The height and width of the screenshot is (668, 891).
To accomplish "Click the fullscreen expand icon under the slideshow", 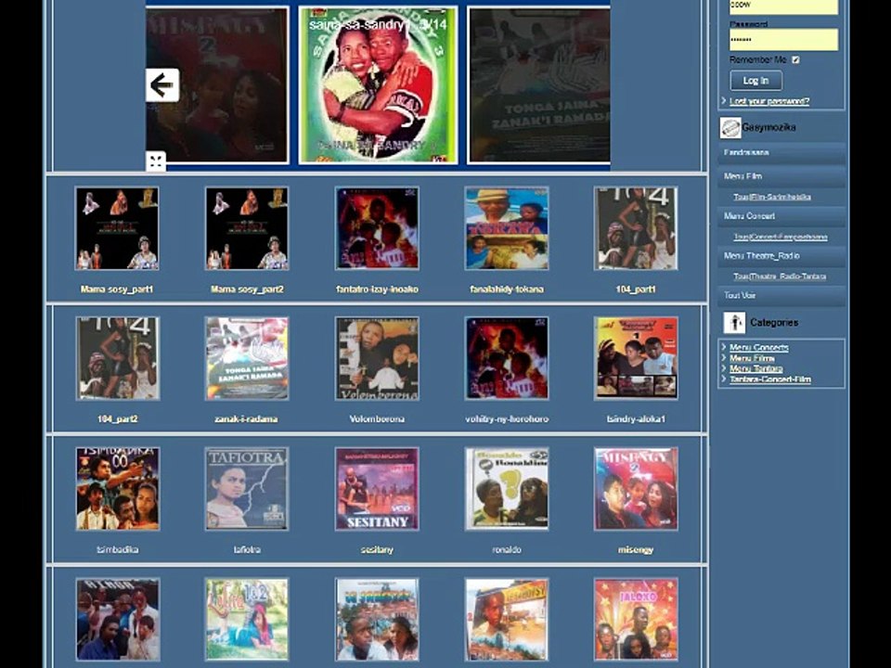I will pos(156,161).
